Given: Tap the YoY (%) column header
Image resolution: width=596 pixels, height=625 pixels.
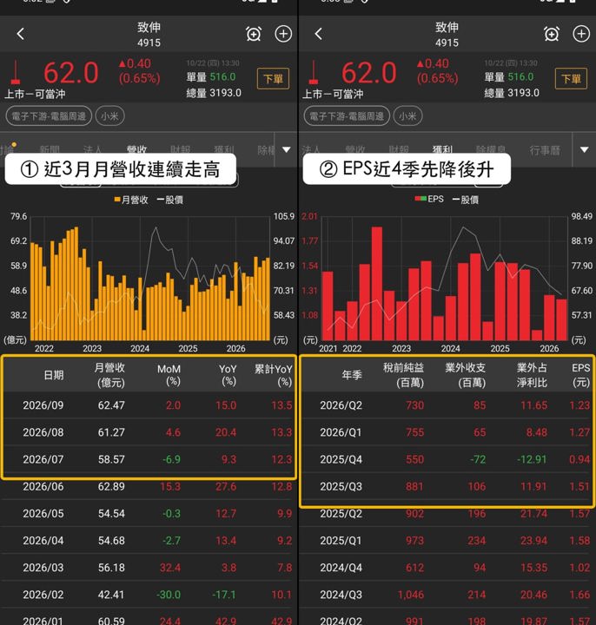Looking at the screenshot, I should (x=228, y=375).
